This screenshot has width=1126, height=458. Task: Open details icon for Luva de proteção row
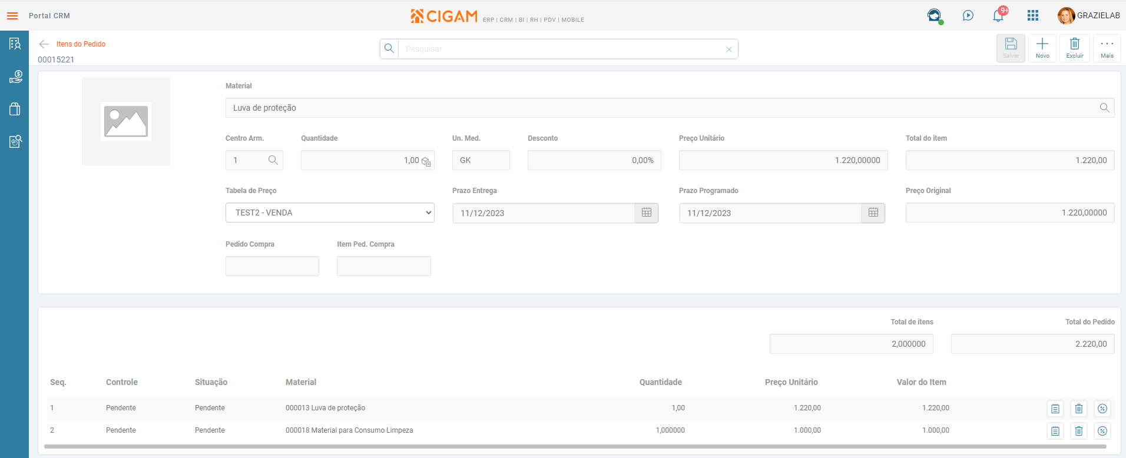[1055, 409]
